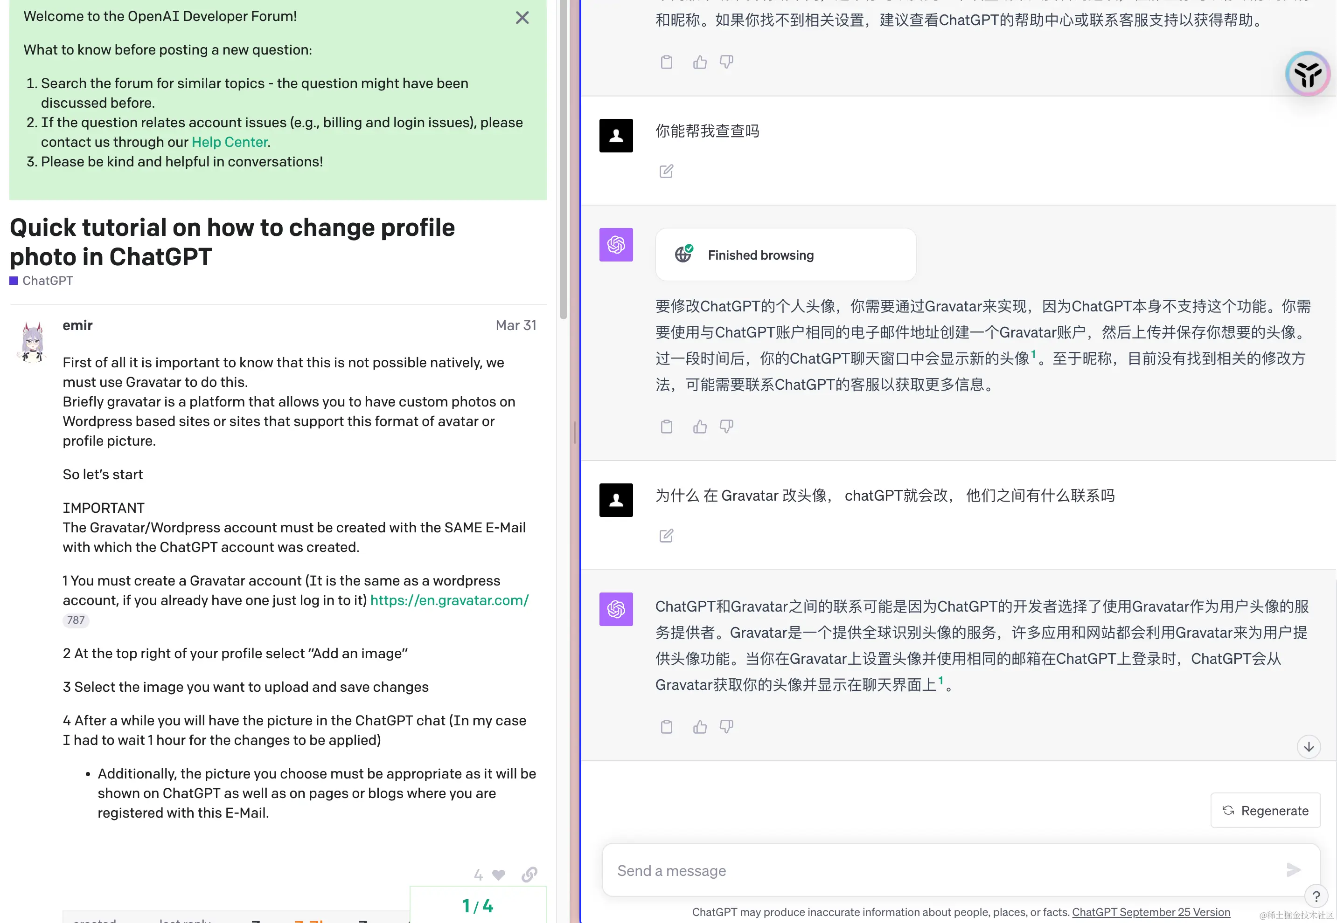Screen dimensions: 1337x923
Task: Jump to bottom with the down-arrow button
Action: point(1309,747)
